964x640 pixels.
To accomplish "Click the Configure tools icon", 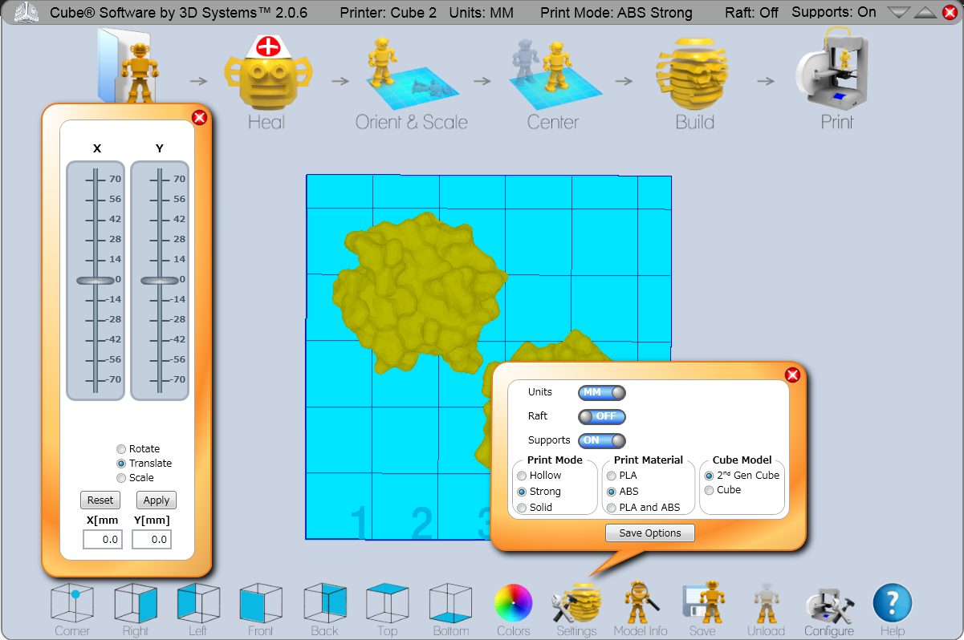I will [829, 604].
